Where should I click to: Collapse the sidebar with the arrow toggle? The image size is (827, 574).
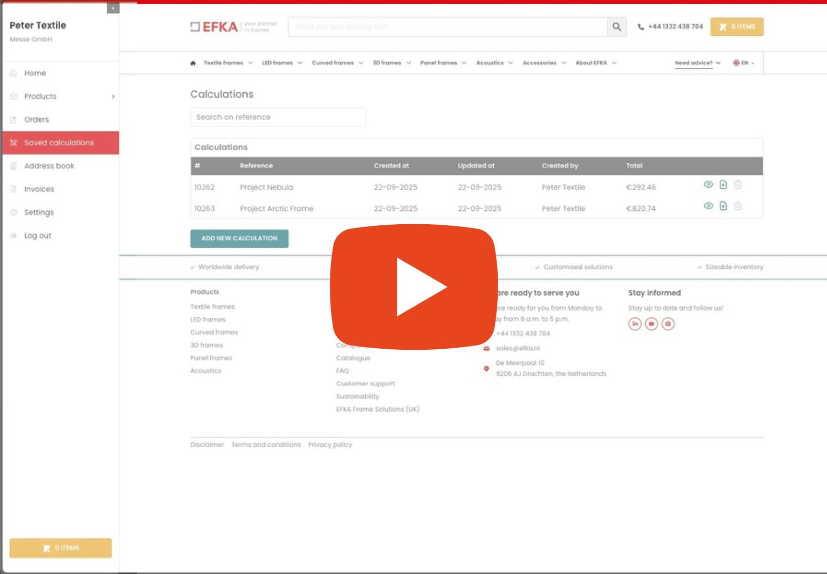point(113,8)
